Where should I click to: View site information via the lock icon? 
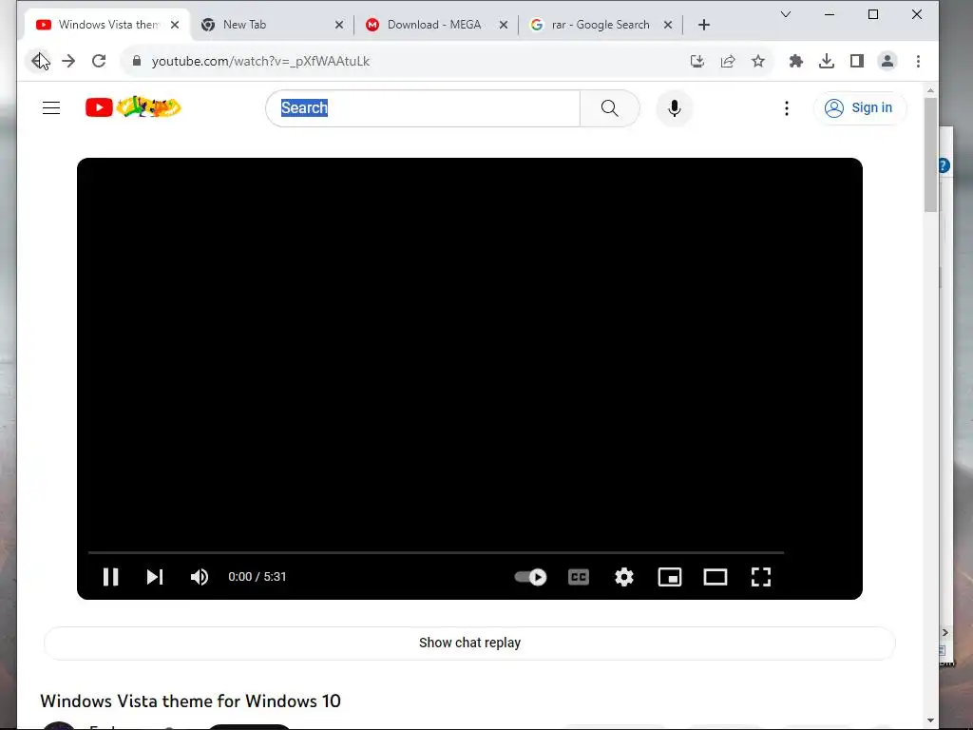pyautogui.click(x=137, y=61)
